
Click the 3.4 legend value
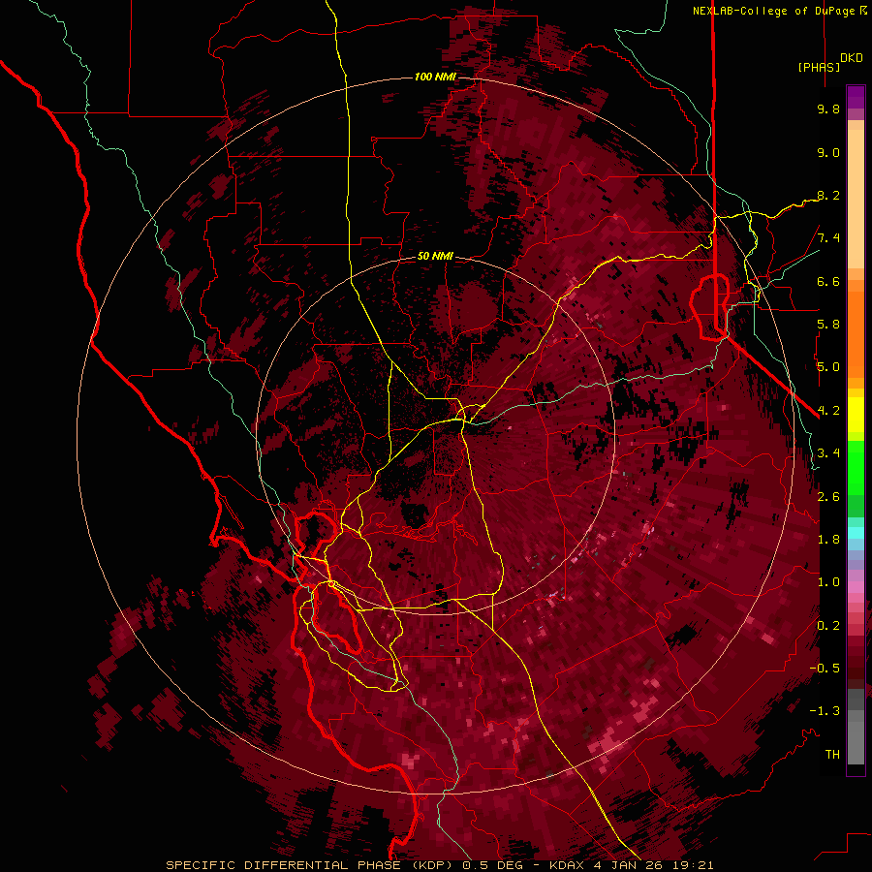click(x=828, y=453)
